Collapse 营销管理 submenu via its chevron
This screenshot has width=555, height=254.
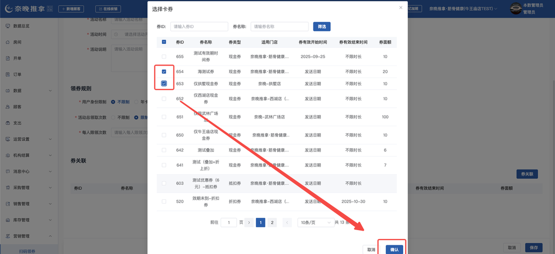(50, 236)
